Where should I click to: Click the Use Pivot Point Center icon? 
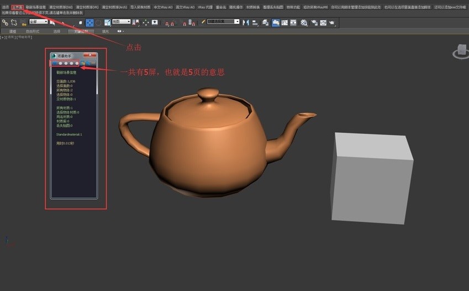(135, 23)
